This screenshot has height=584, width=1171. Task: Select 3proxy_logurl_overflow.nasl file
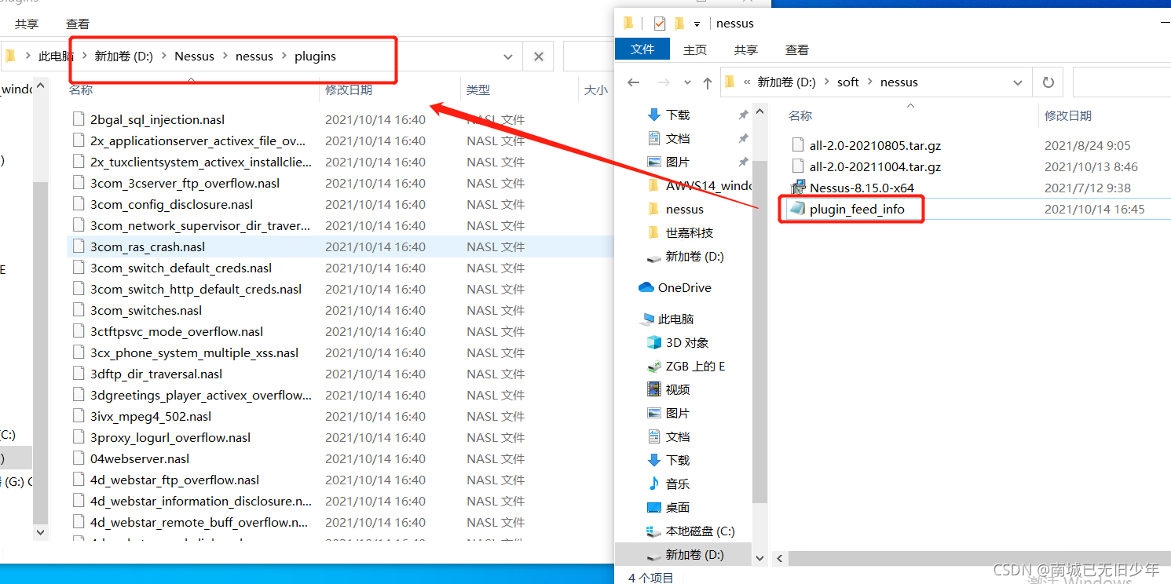tap(170, 437)
